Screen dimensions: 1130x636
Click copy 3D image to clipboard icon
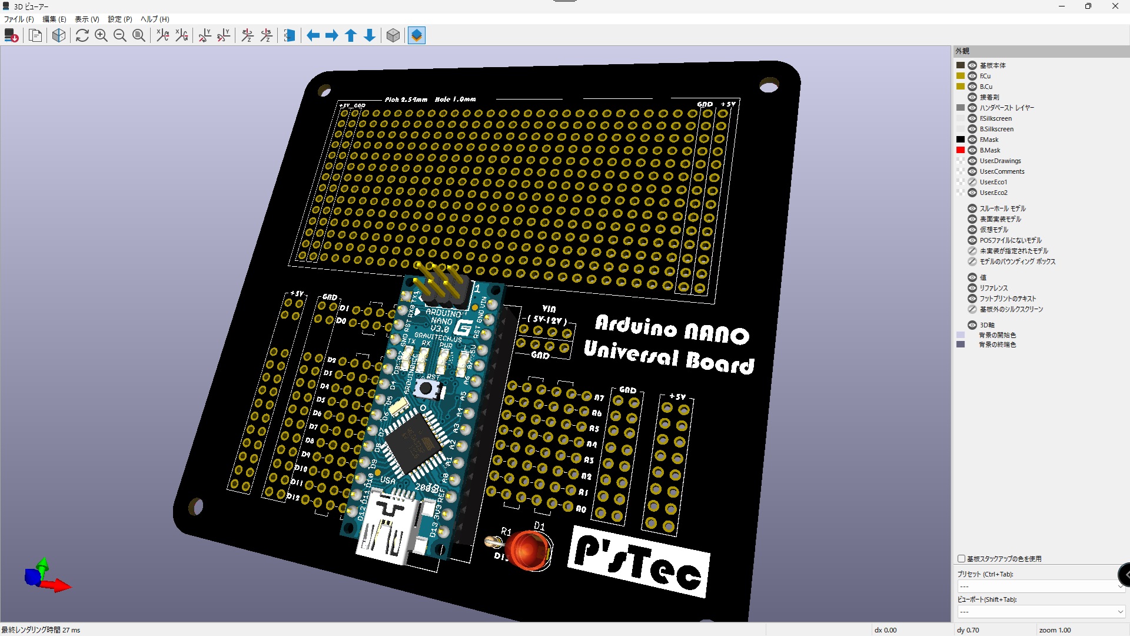click(36, 36)
